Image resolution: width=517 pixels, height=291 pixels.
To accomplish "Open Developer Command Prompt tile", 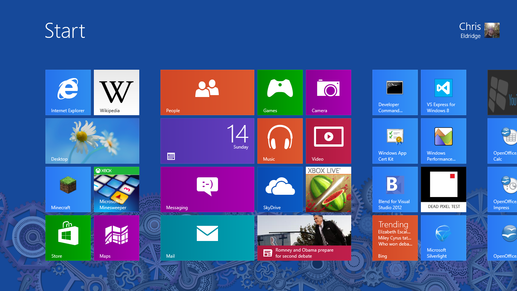I will 395,92.
